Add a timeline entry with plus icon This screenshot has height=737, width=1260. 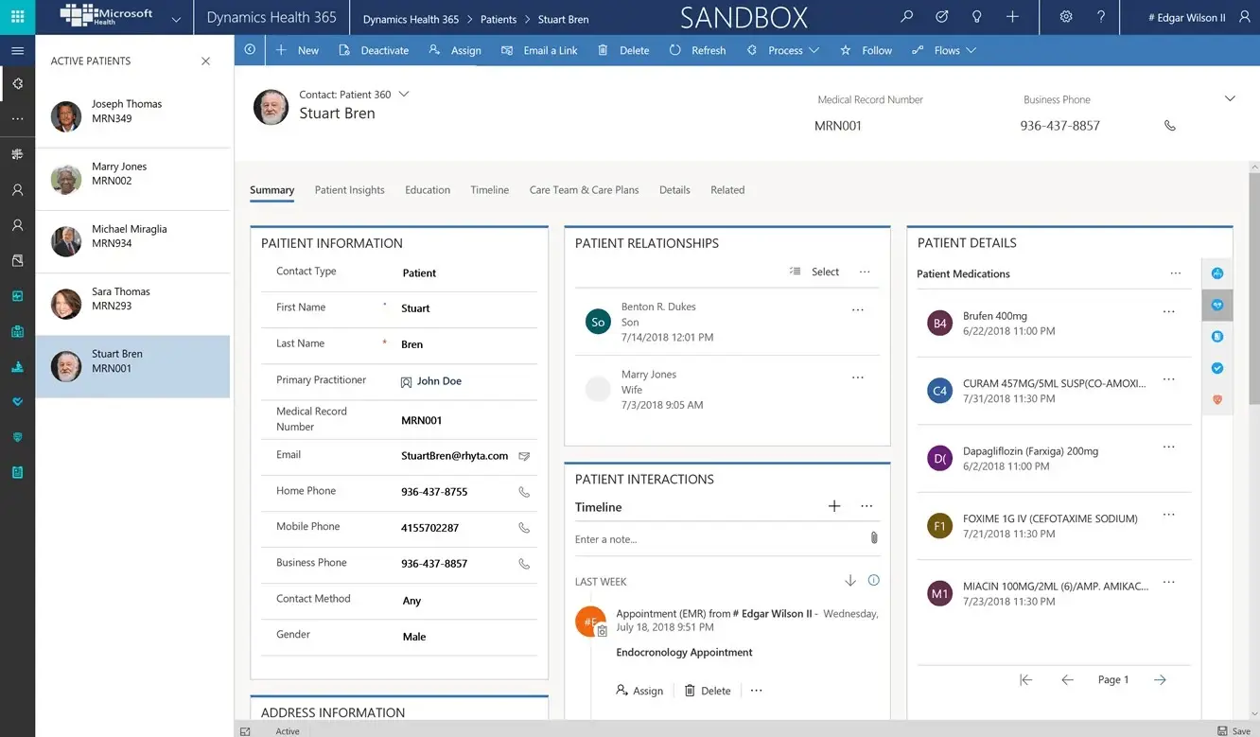[x=834, y=506]
